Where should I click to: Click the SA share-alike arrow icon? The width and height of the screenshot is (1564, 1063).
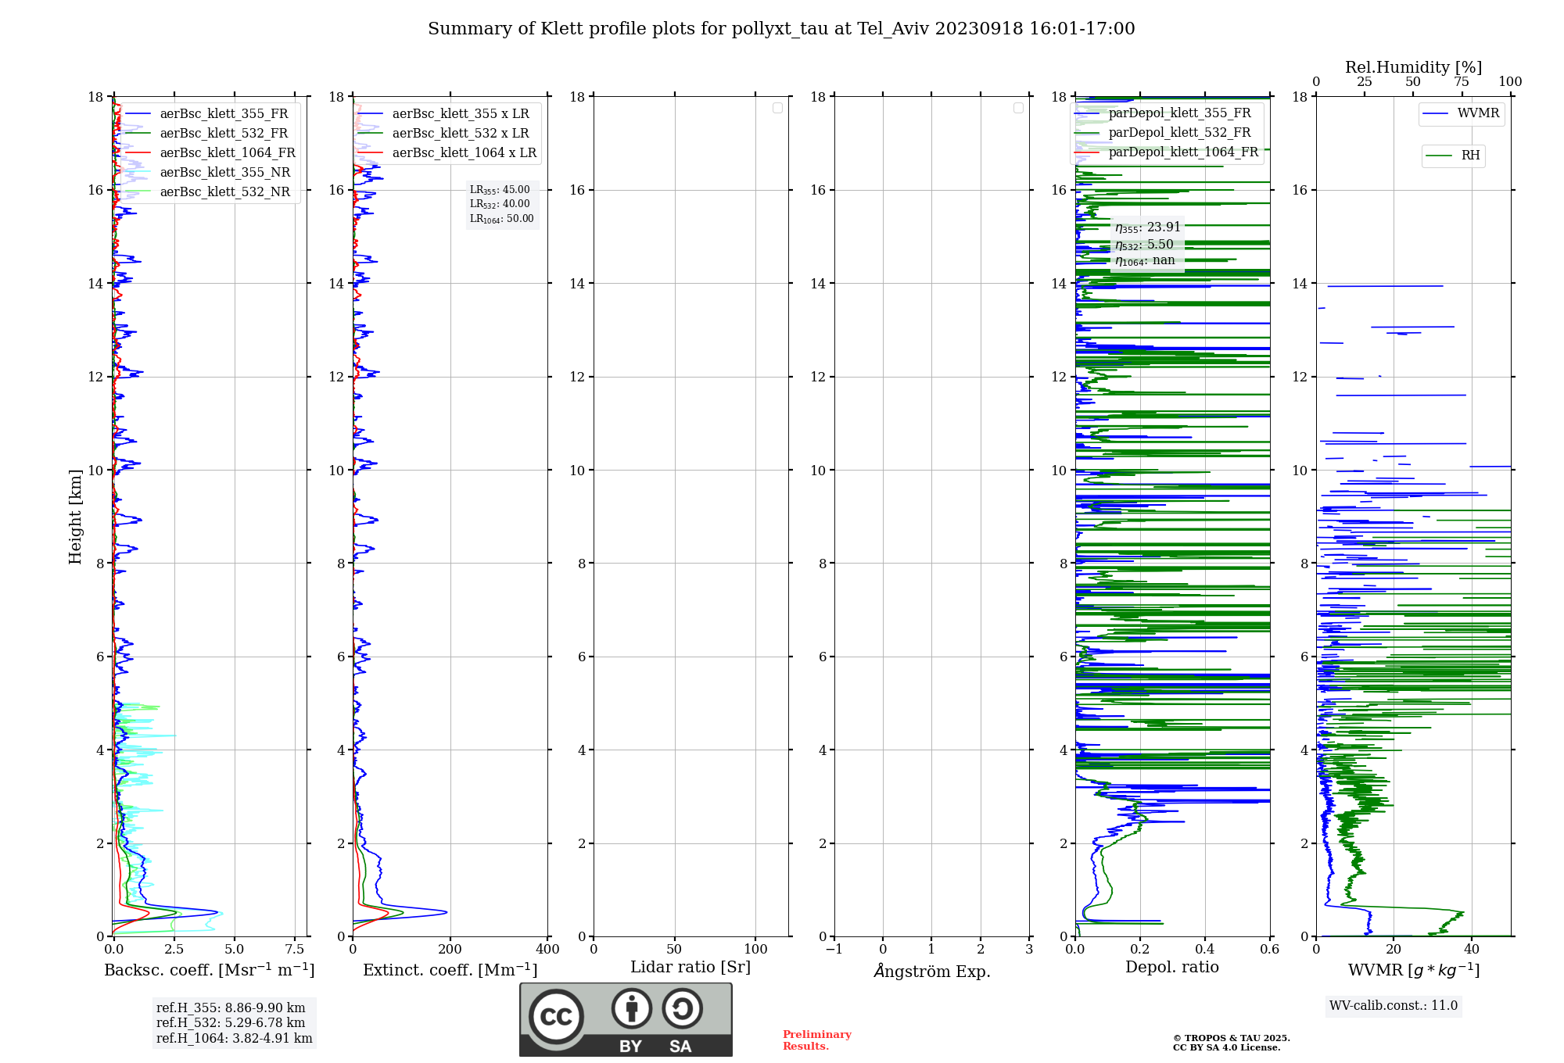tap(682, 1008)
